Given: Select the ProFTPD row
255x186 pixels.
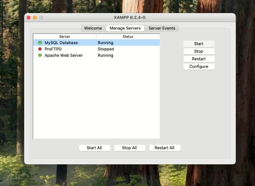Looking at the screenshot, I should [x=97, y=49].
